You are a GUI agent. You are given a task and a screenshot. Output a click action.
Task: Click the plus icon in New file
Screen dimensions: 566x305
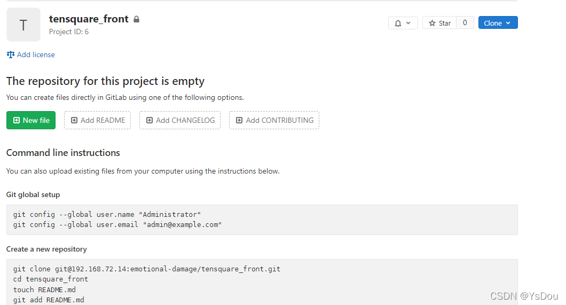pos(17,120)
